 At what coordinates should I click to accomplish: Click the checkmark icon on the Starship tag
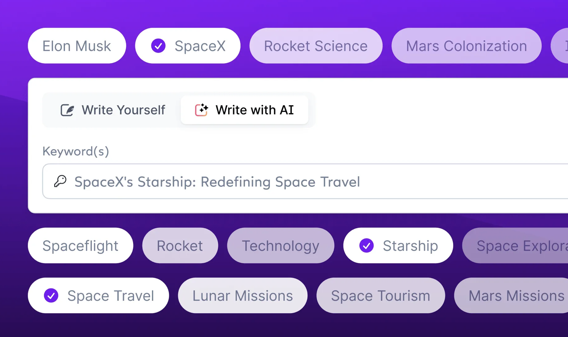click(367, 246)
